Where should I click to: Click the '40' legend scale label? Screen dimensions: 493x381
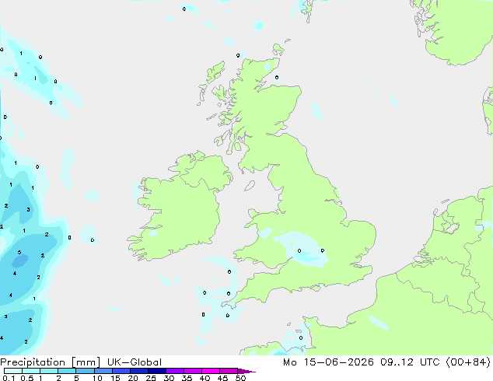205,378
